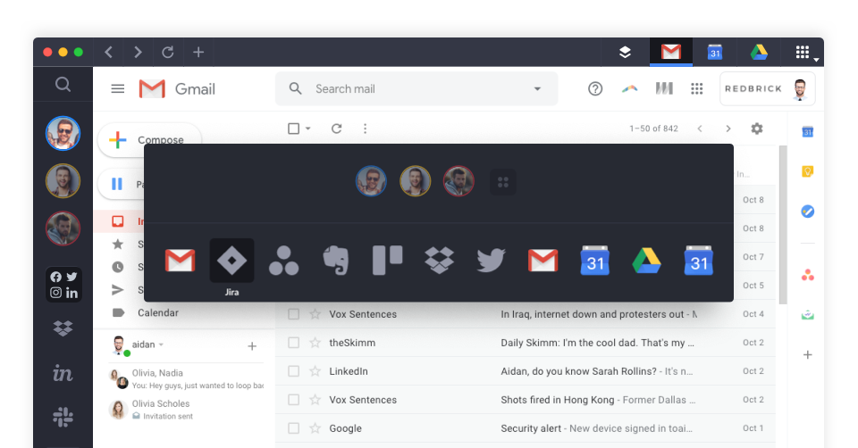The height and width of the screenshot is (448, 858).
Task: Pick the yellow-ringed avatar in the switcher popup
Action: click(415, 181)
